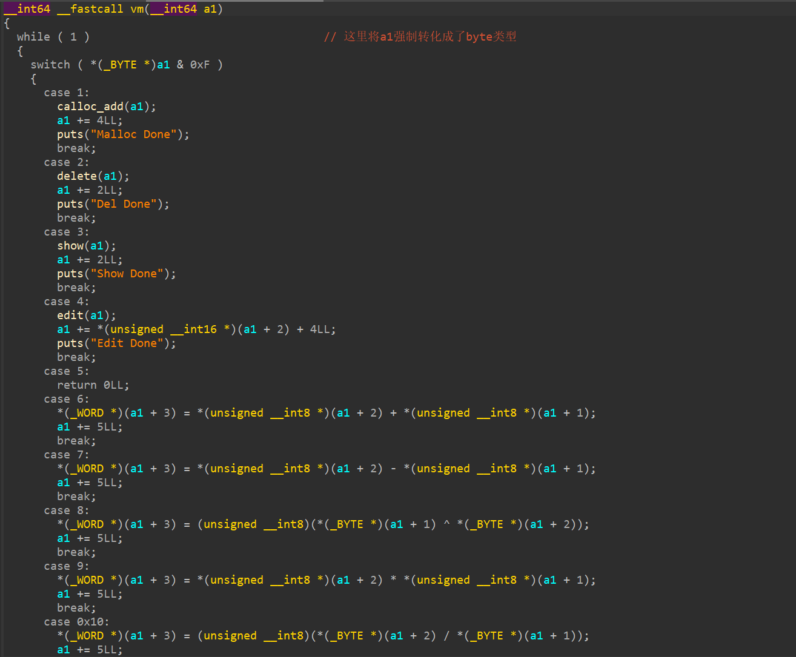796x657 pixels.
Task: Click the 'case 5:' label
Action: click(67, 371)
